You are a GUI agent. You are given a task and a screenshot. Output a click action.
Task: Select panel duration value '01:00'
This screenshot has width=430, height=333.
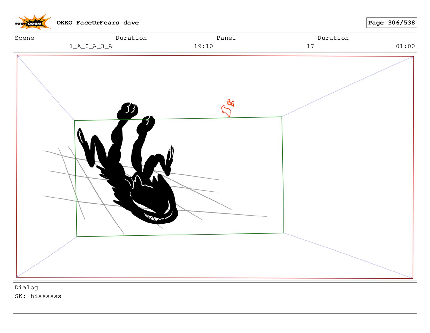tap(405, 46)
